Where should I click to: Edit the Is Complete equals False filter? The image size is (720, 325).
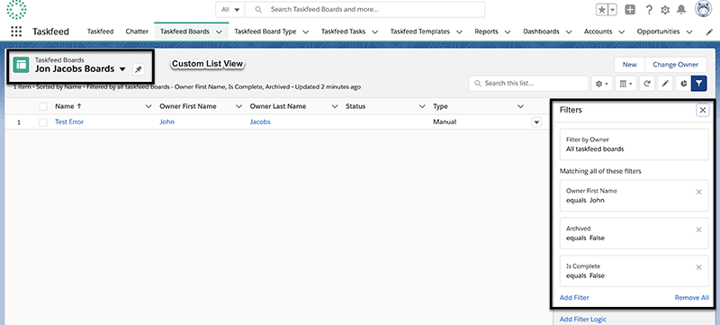click(634, 271)
